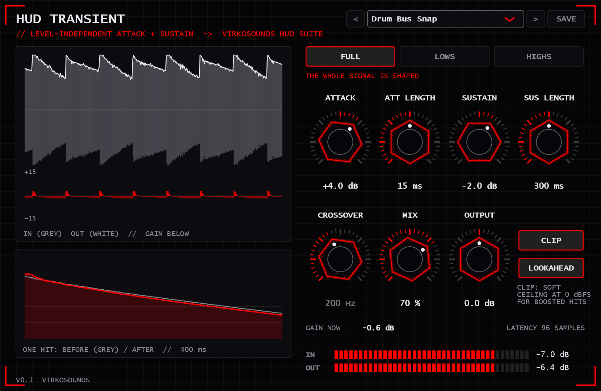This screenshot has width=601, height=391.
Task: Click the 200 Hz crossover value
Action: tap(340, 303)
